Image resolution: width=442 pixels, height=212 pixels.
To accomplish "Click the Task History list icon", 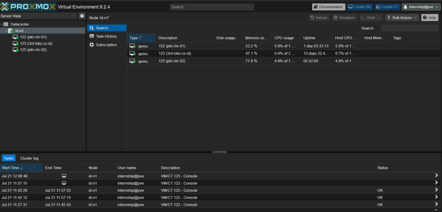I will [92, 36].
